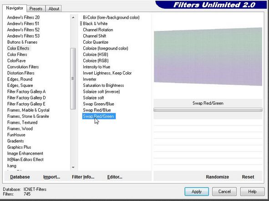The image size is (269, 201).
Task: Open Help
Action: click(252, 191)
